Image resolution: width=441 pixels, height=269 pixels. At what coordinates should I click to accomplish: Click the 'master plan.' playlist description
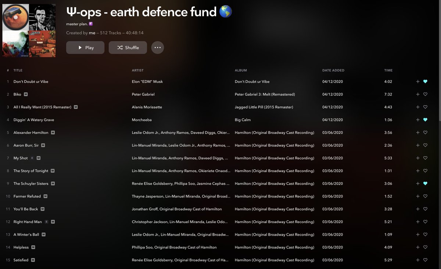[77, 24]
